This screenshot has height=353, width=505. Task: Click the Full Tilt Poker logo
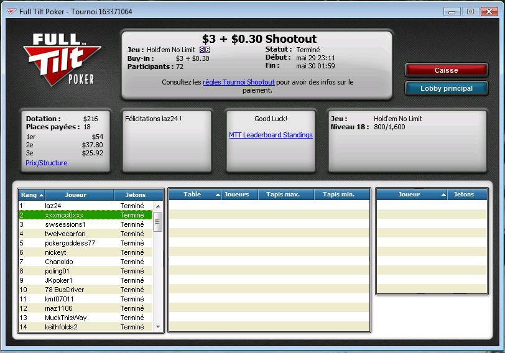point(62,60)
